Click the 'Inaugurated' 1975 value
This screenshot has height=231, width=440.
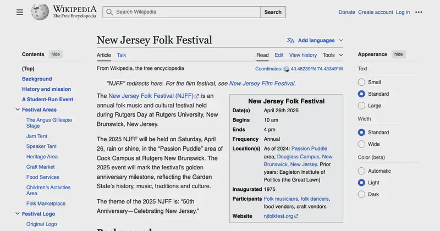[269, 189]
